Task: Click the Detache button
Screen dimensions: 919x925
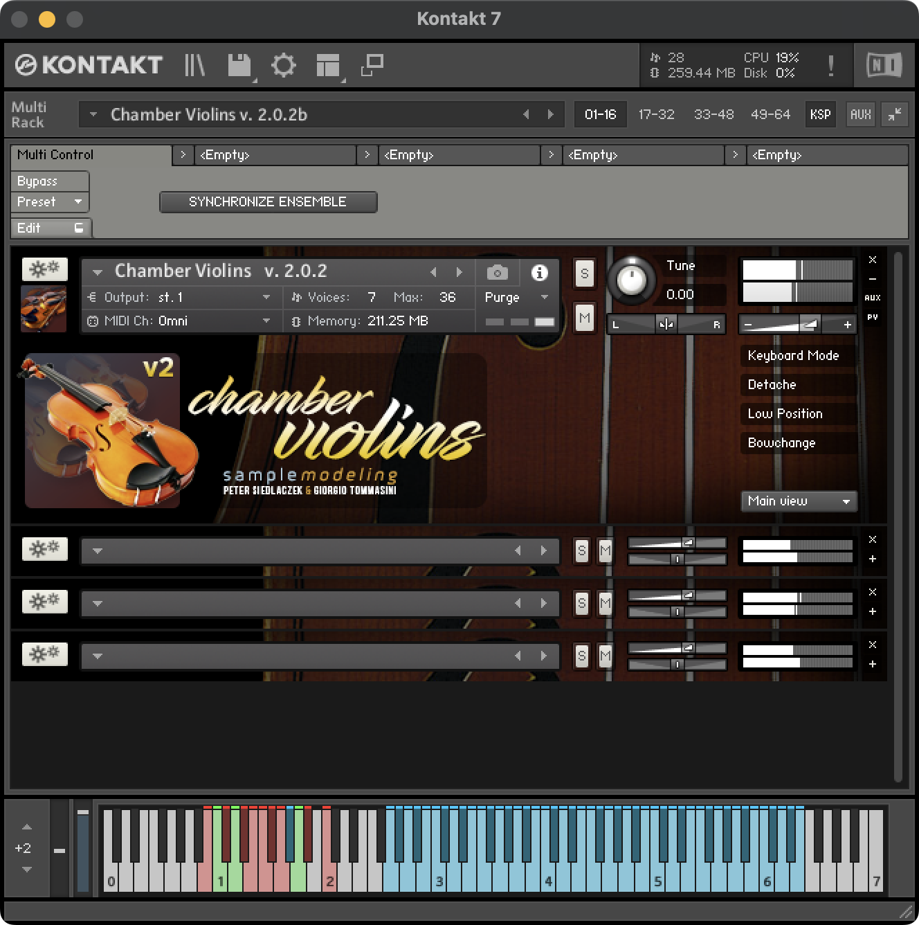Action: click(x=798, y=385)
